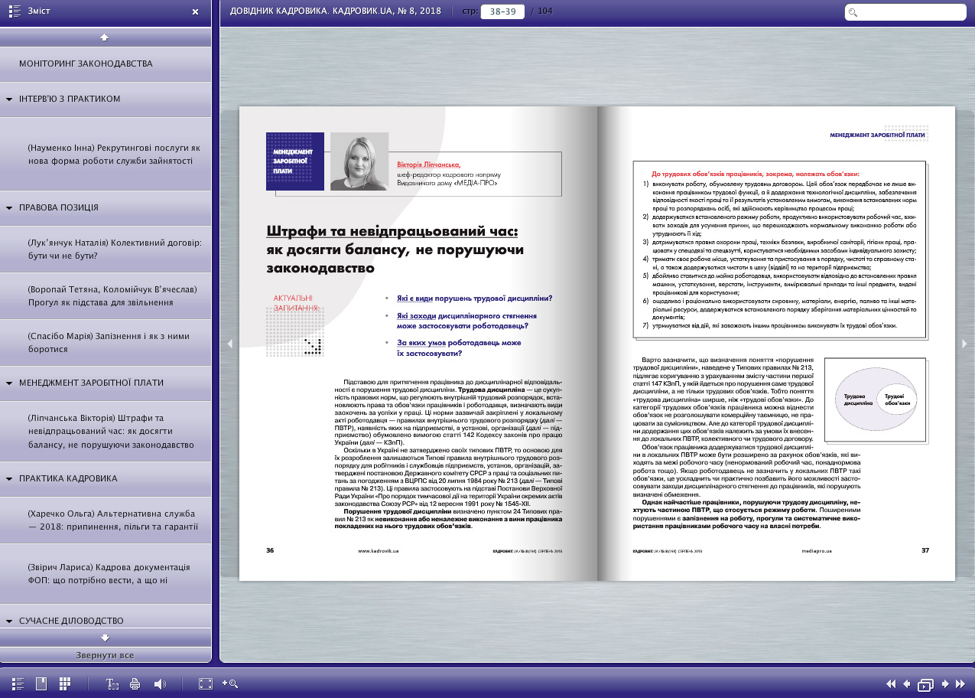The height and width of the screenshot is (698, 975).
Task: Click the МЕНЕДЖМЕНТ ЗАРОБІТНОЇ ПЛАТИ blue badge
Action: coord(295,161)
